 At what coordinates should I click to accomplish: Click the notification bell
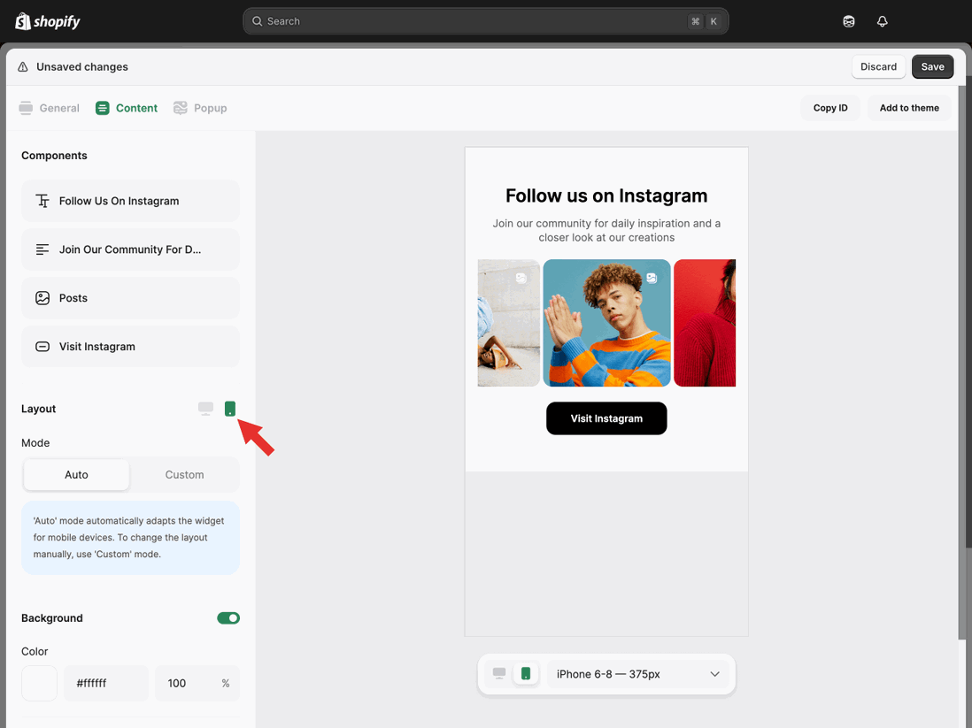882,20
